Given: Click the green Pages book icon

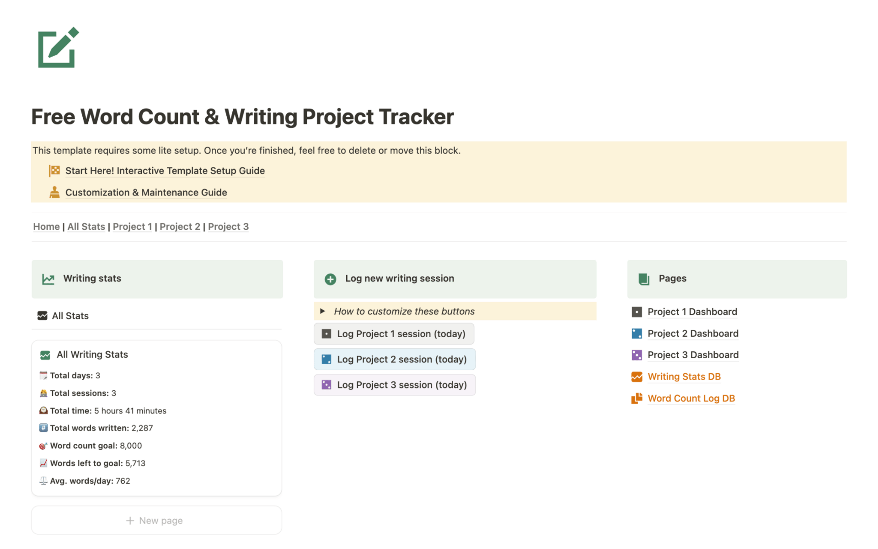Looking at the screenshot, I should [x=644, y=279].
